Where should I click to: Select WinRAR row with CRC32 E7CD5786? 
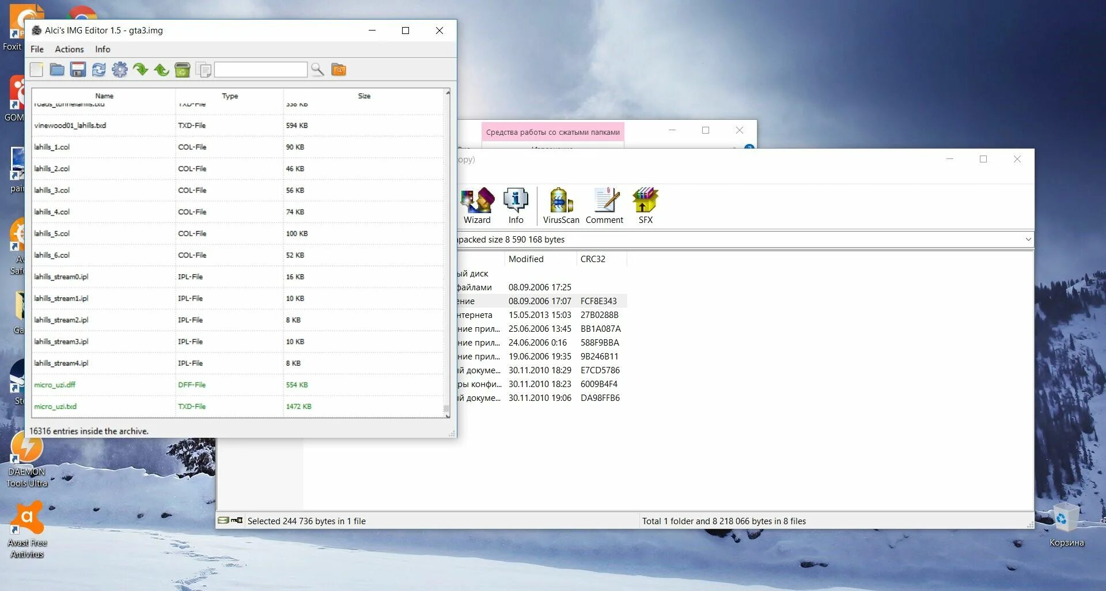tap(541, 370)
